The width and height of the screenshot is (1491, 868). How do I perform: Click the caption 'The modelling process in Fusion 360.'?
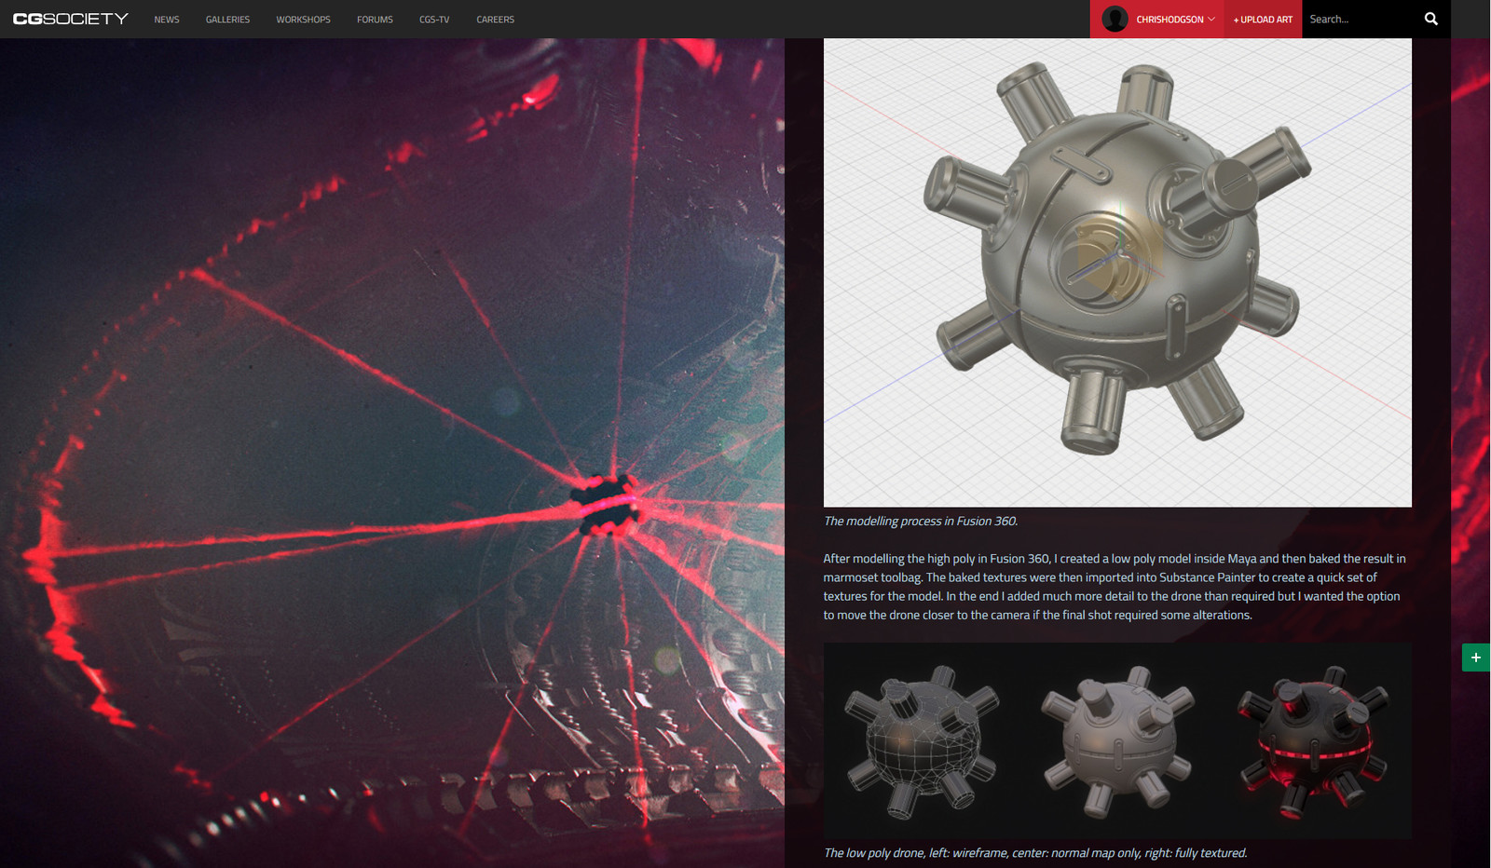[921, 522]
